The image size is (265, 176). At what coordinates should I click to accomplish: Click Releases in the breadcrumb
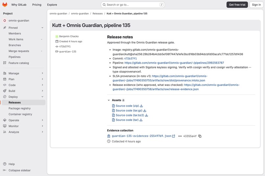(x=98, y=13)
